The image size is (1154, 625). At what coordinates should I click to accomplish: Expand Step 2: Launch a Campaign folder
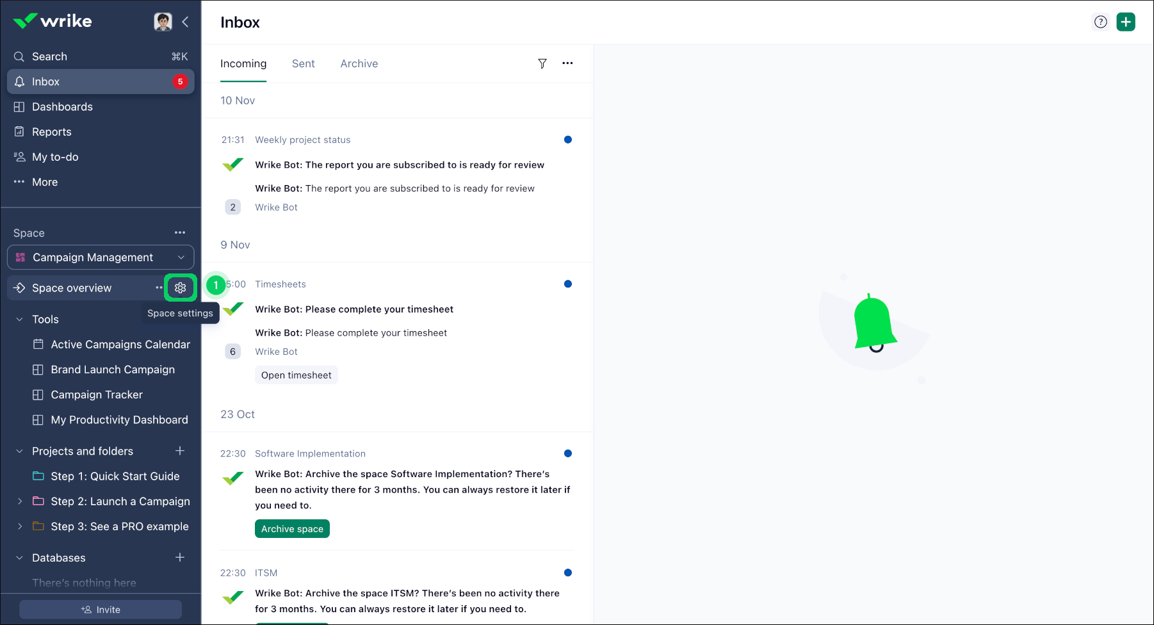[19, 501]
